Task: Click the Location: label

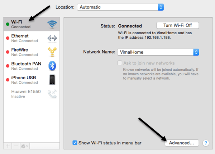Action: click(65, 7)
